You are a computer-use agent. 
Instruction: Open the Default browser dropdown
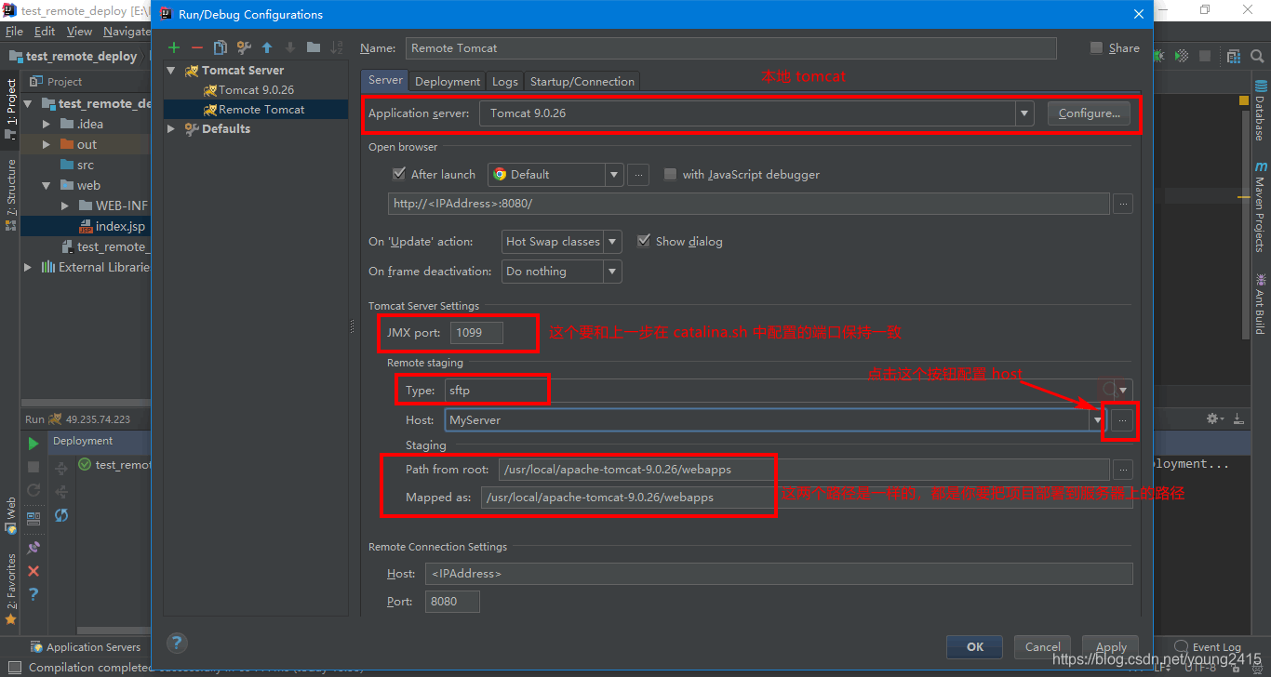pos(613,174)
